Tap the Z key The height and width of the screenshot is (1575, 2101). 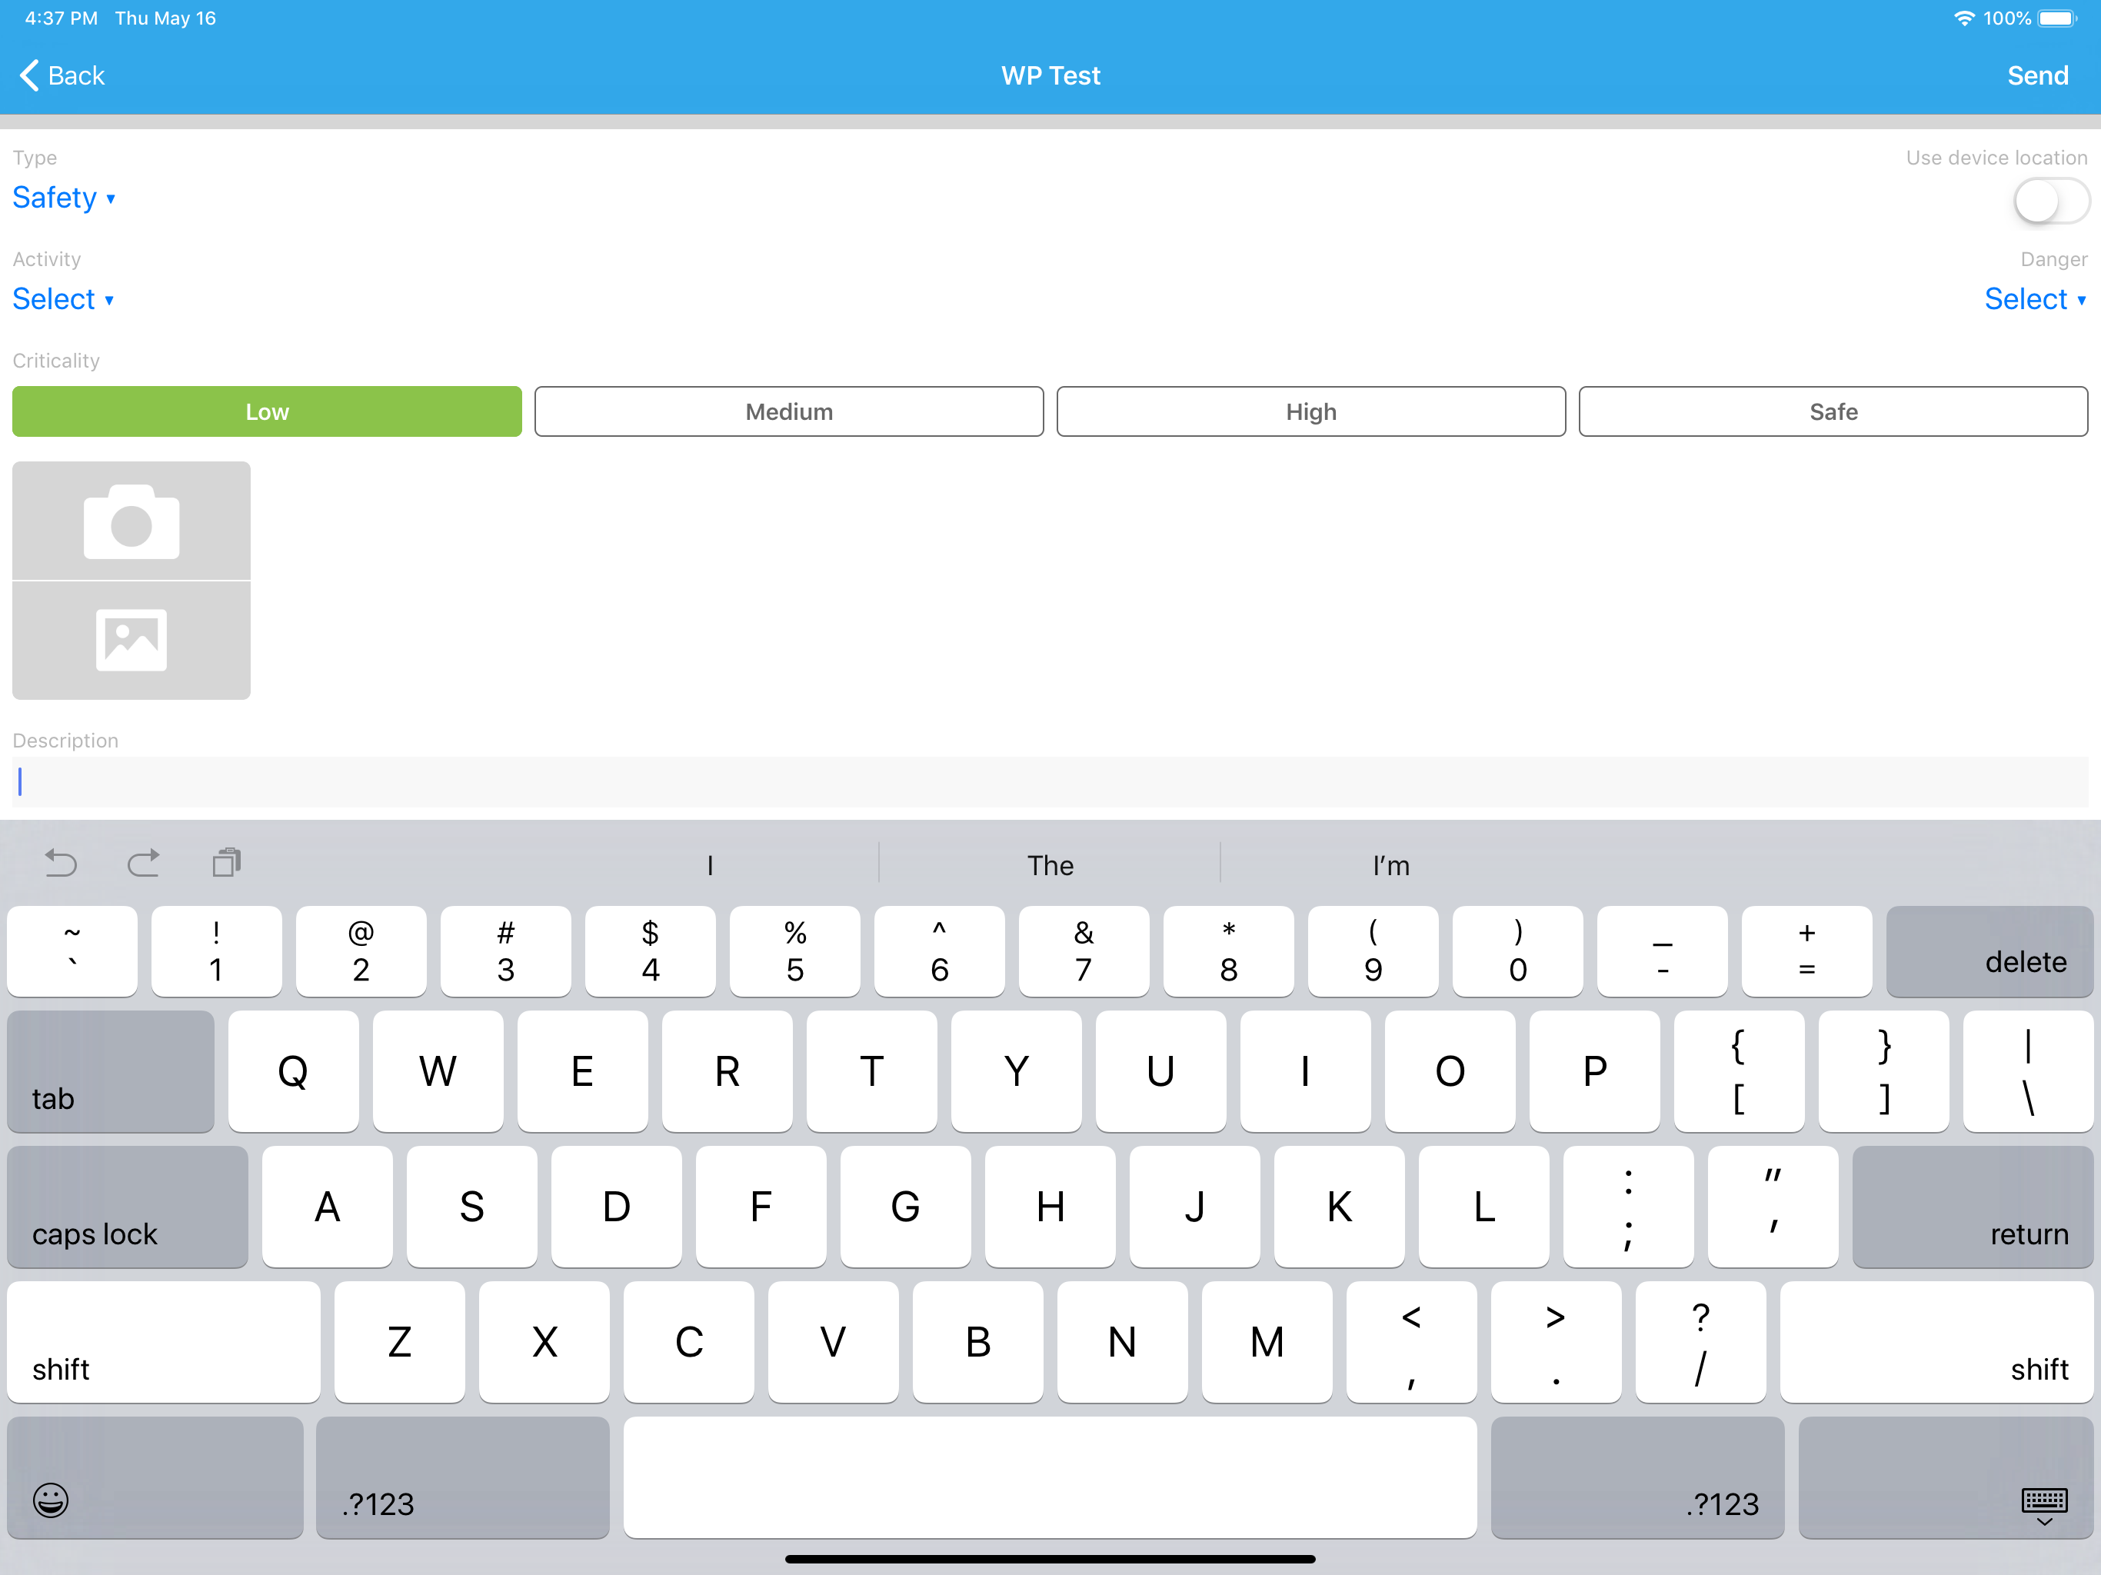(x=399, y=1342)
